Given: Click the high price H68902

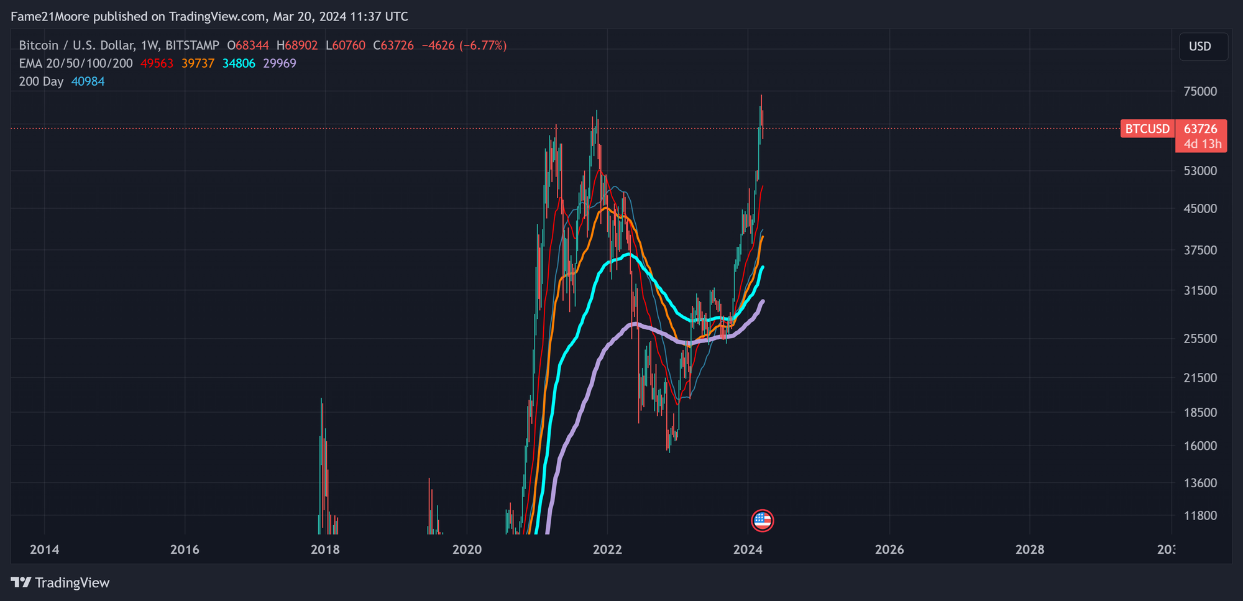Looking at the screenshot, I should pos(297,45).
